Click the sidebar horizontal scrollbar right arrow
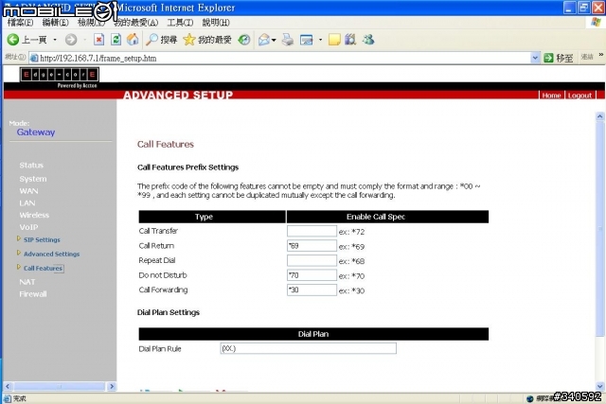The image size is (606, 404). tap(112, 386)
